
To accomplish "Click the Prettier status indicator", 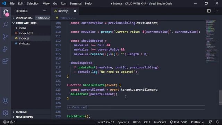I will tap(198, 122).
